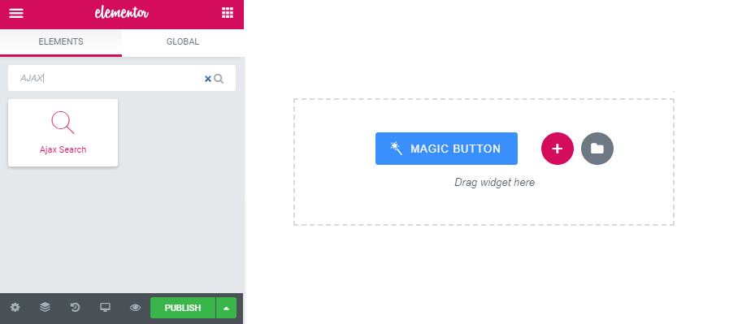
Task: Expand save options arrow next to Publish
Action: click(226, 308)
